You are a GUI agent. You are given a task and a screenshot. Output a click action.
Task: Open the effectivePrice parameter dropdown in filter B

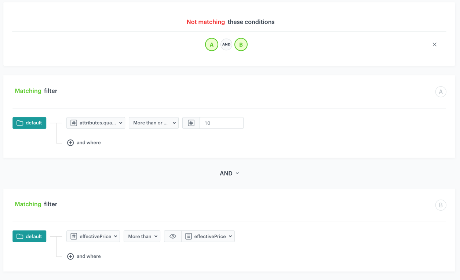93,236
